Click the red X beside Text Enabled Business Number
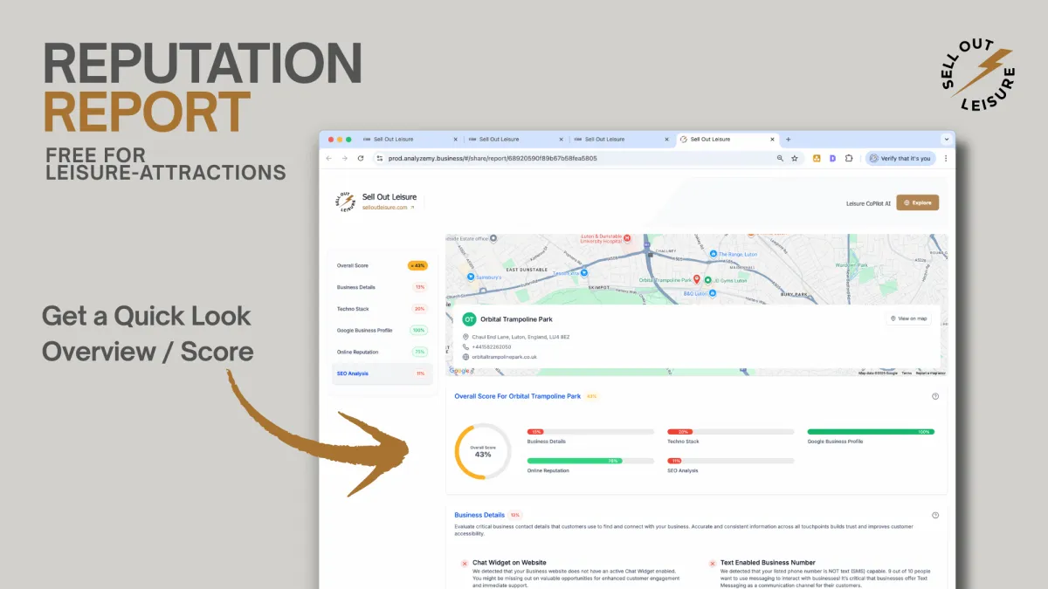Screen dimensions: 1048x589 click(x=712, y=564)
